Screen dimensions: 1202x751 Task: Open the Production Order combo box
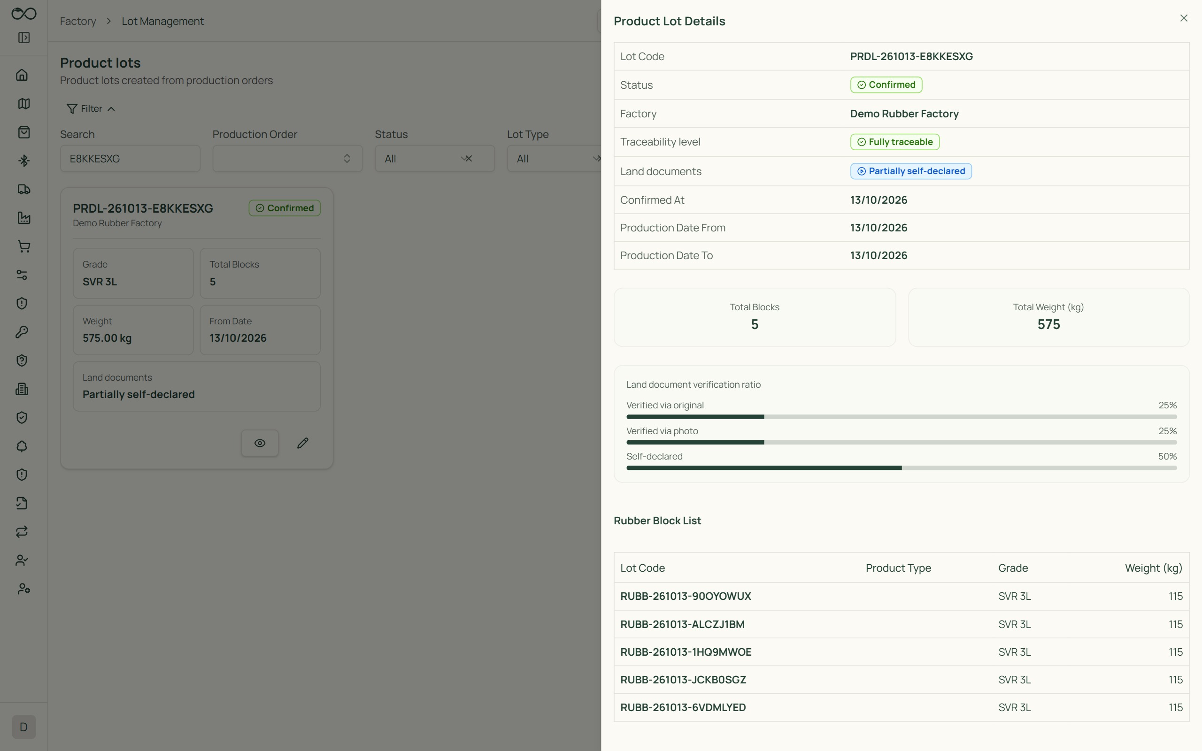287,159
